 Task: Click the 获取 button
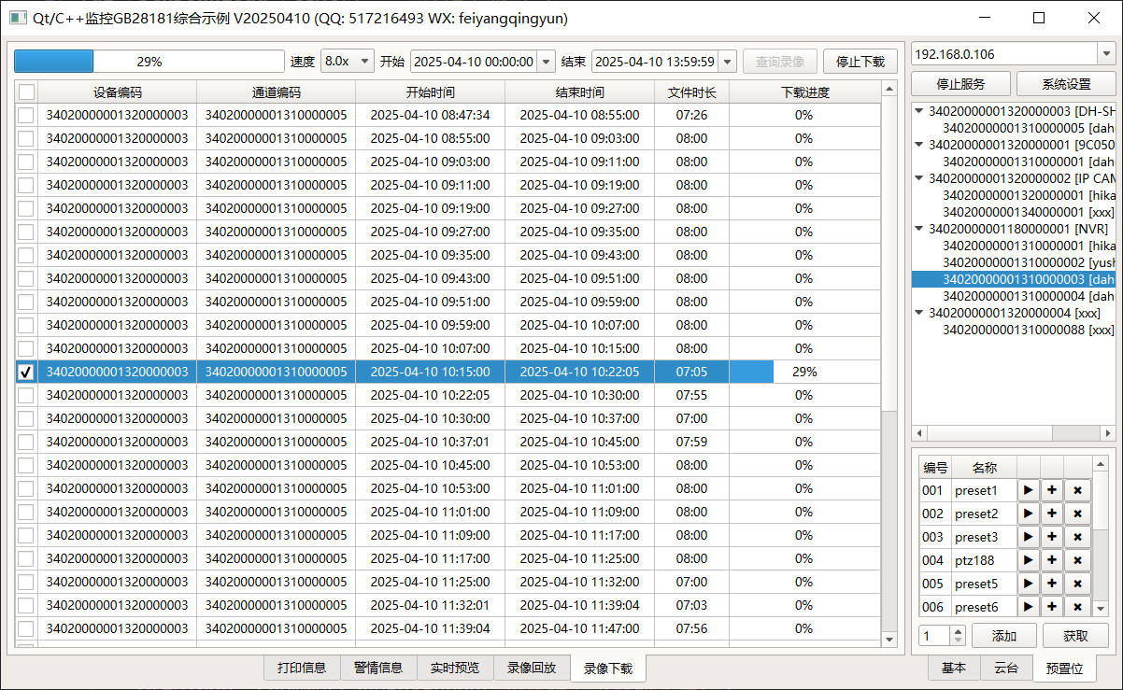(x=1075, y=636)
